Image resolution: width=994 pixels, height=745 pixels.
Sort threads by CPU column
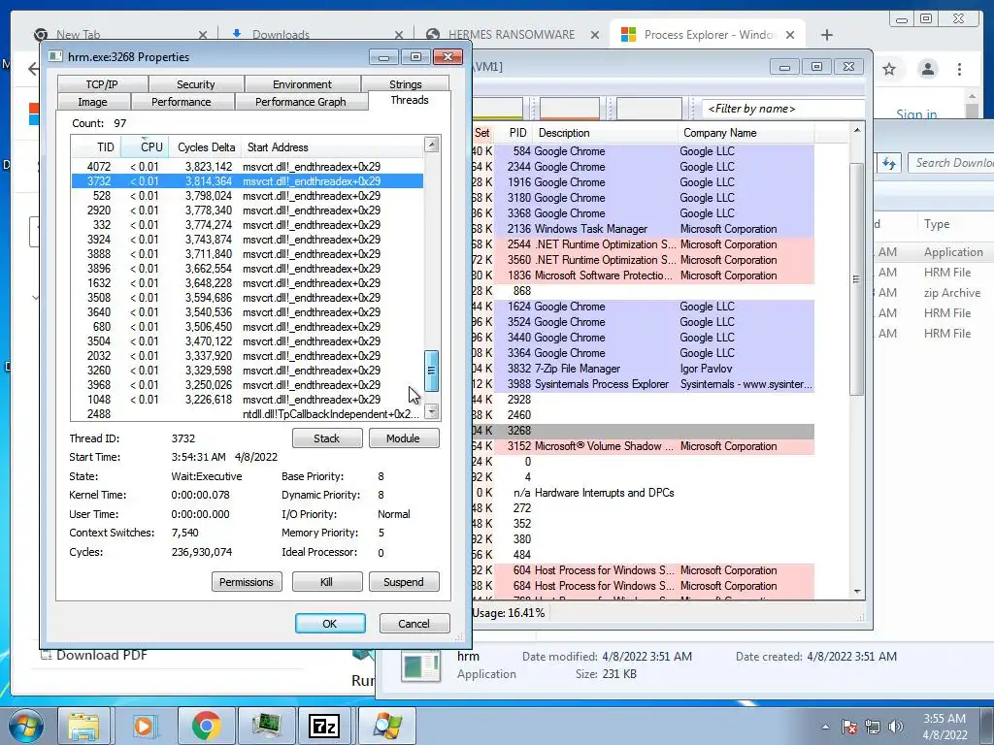click(146, 147)
